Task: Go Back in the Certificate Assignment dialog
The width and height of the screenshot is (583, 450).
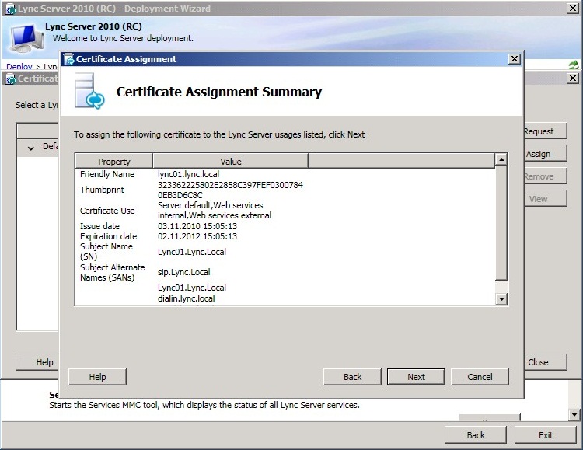Action: click(352, 377)
